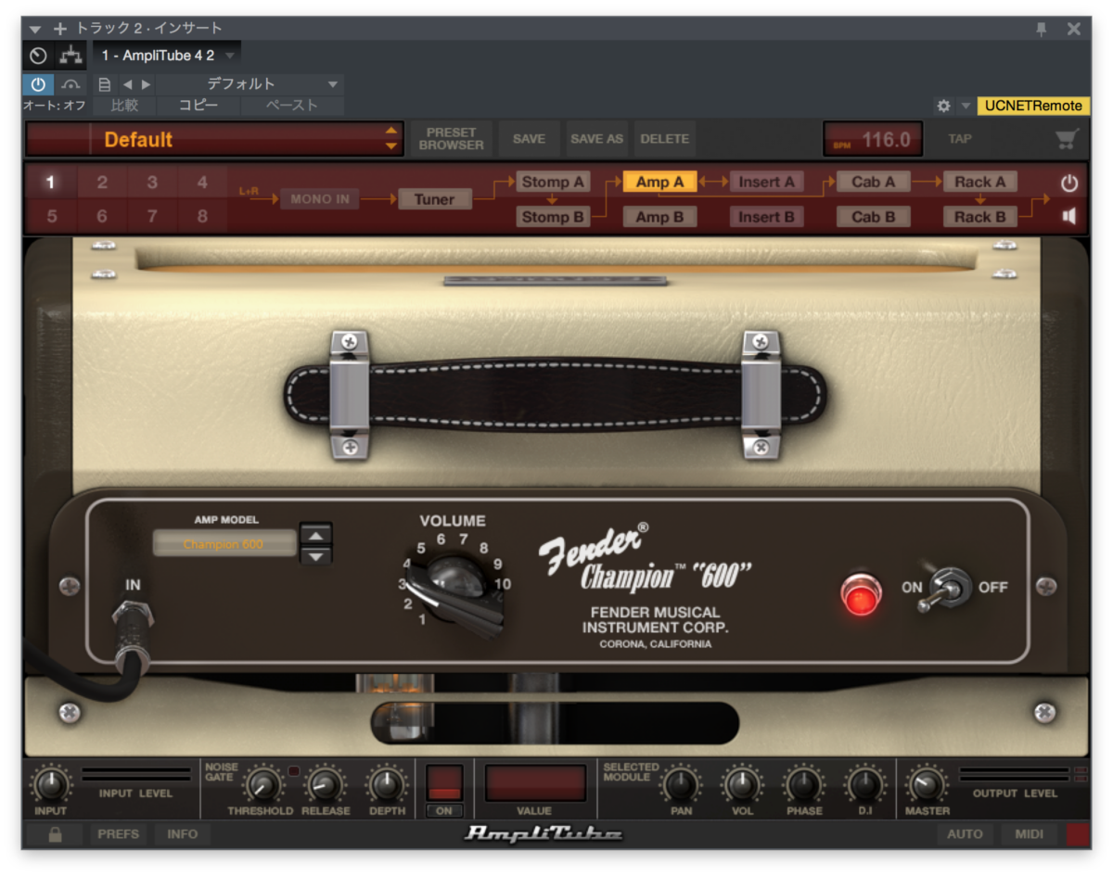The image size is (1113, 876).
Task: Toggle the noise gate ON button
Action: pos(444,810)
